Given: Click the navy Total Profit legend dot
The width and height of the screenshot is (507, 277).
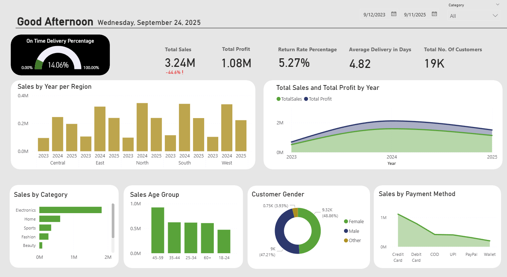Looking at the screenshot, I should pos(306,99).
